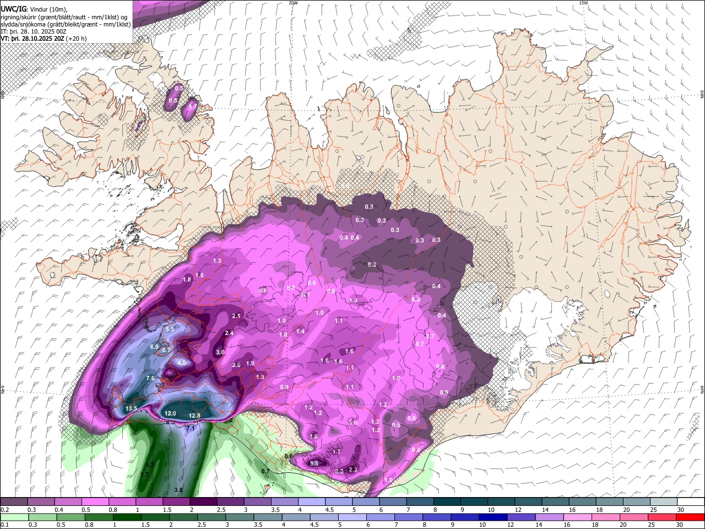Pick the palest green swatch on rain scale

[x=14, y=517]
